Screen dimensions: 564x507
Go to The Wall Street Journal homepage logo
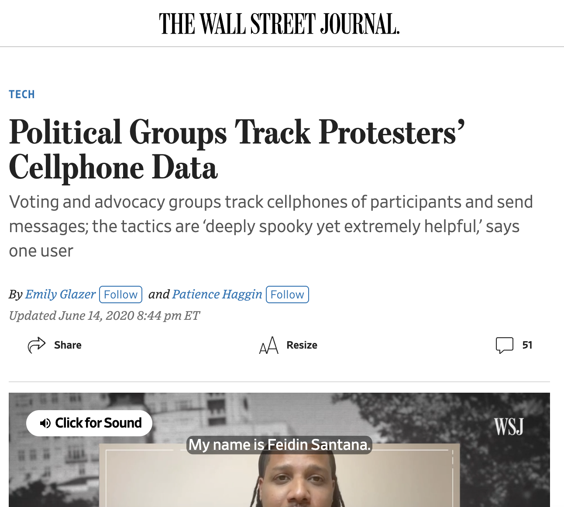point(279,24)
